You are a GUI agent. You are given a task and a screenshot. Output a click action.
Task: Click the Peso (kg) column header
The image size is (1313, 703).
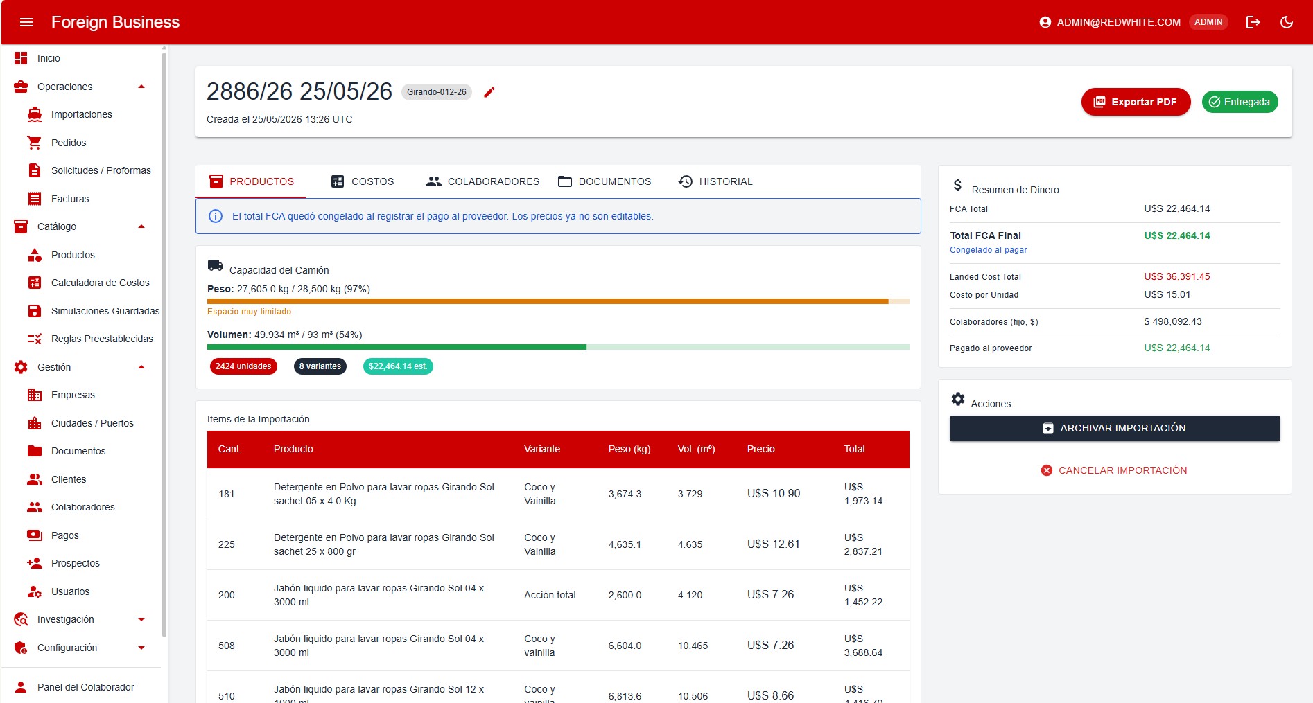coord(629,449)
